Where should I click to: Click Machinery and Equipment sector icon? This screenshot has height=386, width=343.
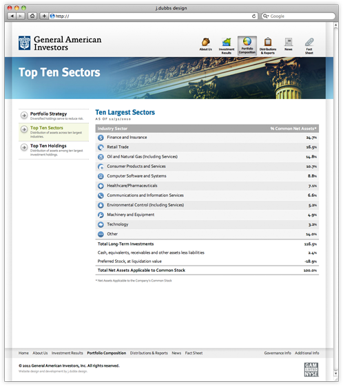pos(101,215)
